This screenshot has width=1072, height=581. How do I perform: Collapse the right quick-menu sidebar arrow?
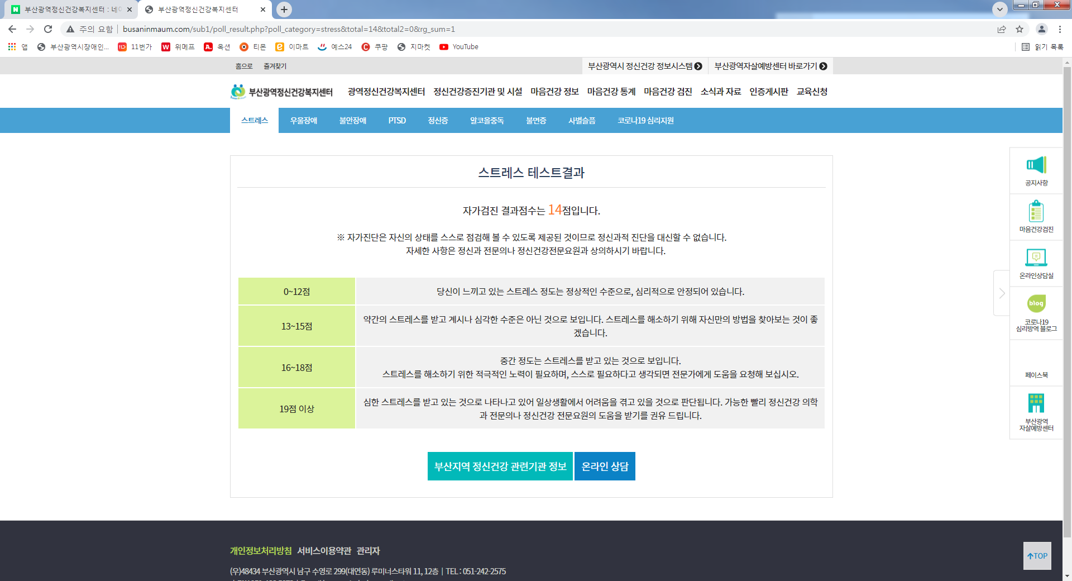pyautogui.click(x=1002, y=293)
